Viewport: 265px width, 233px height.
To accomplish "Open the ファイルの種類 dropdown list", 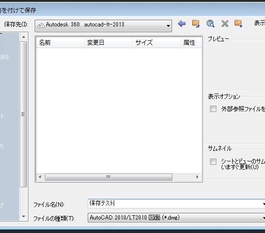I will point(263,218).
